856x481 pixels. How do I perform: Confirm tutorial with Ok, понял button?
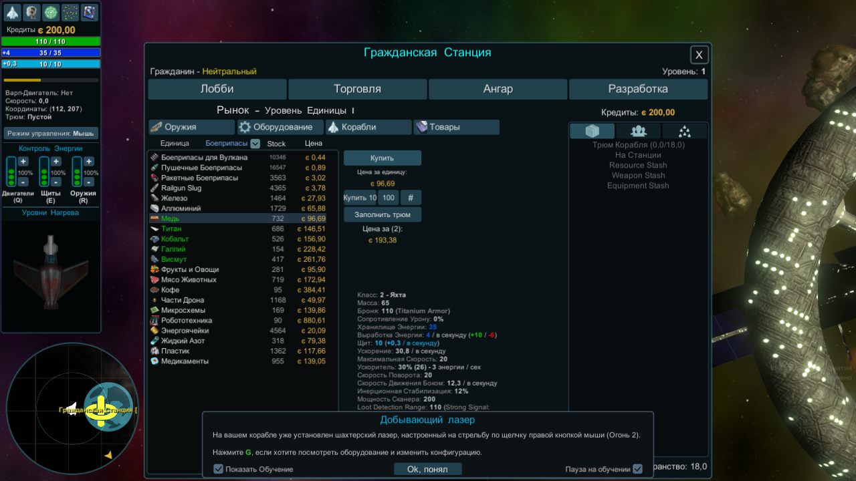(x=427, y=469)
